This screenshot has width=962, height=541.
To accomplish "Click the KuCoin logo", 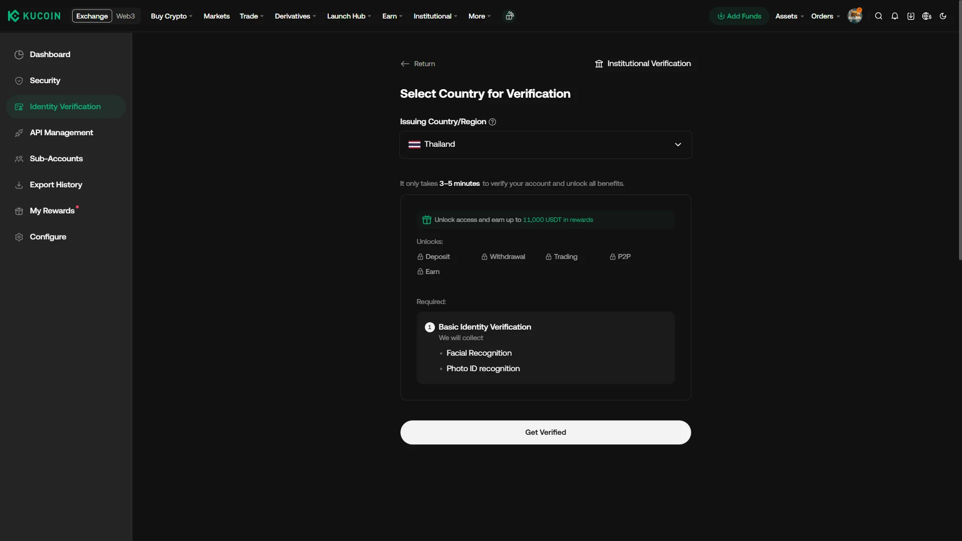I will click(x=34, y=16).
